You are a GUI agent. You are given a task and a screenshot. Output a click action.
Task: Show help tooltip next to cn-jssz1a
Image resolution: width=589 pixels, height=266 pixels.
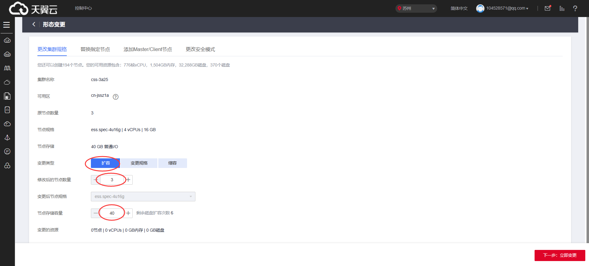(116, 97)
